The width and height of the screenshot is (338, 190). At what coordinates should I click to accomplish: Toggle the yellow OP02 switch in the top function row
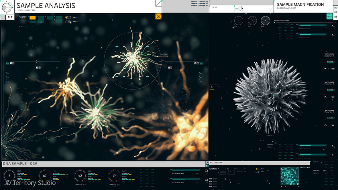(68, 17)
